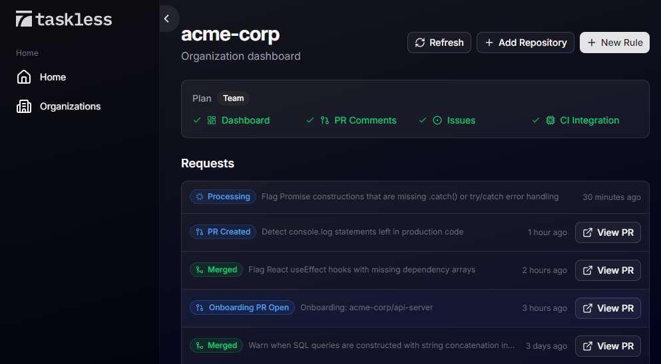
Task: Click the Add Repository button
Action: [x=525, y=43]
